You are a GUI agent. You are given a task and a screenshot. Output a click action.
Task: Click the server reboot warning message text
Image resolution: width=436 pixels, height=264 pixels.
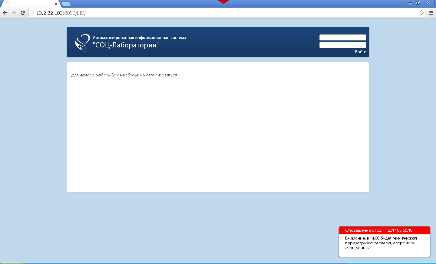[x=381, y=243]
